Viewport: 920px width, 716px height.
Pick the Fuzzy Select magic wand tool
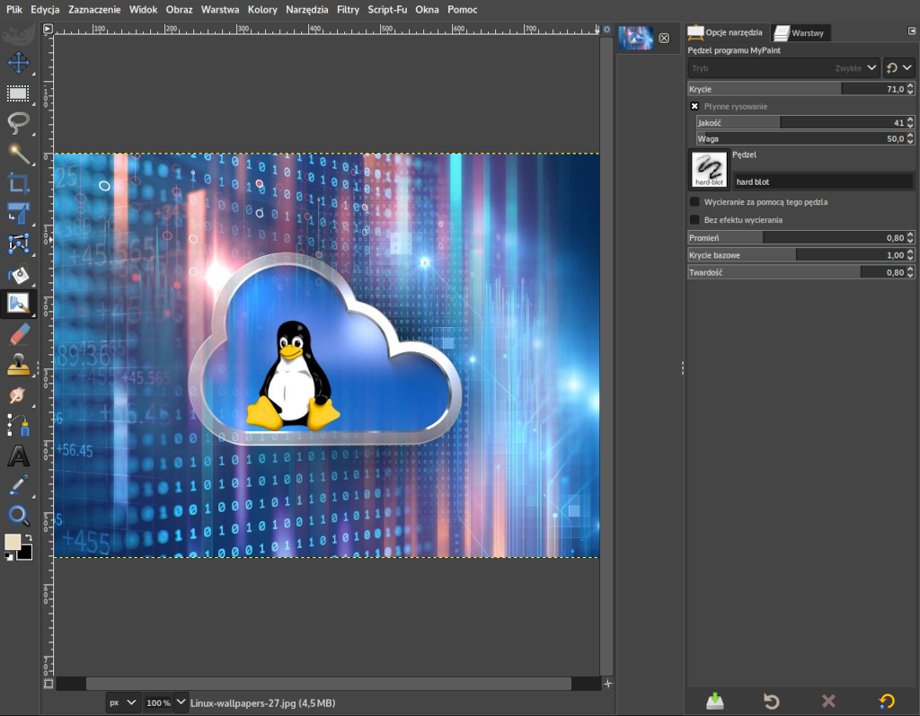pyautogui.click(x=18, y=154)
